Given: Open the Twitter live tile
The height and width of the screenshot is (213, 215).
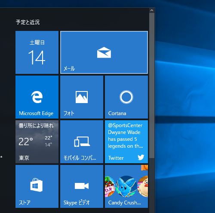Looking at the screenshot, I should (126, 142).
